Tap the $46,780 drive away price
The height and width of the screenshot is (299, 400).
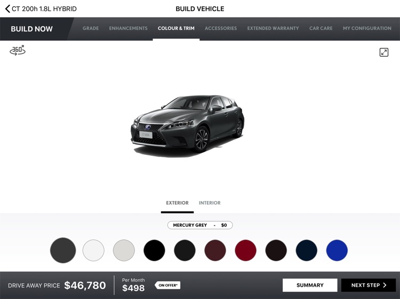(85, 285)
